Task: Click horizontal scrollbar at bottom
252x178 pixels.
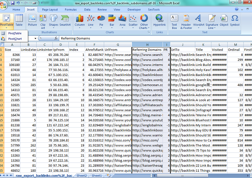Action: point(182,175)
